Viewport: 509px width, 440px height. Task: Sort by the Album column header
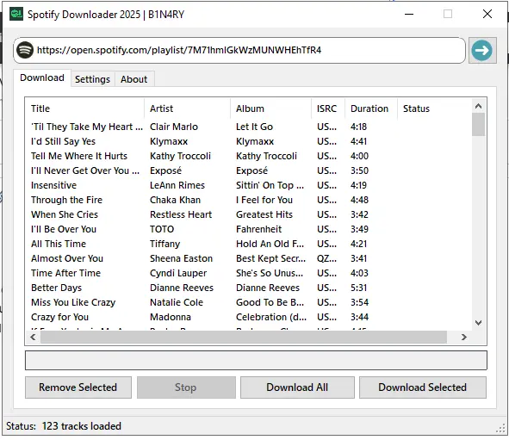point(270,108)
